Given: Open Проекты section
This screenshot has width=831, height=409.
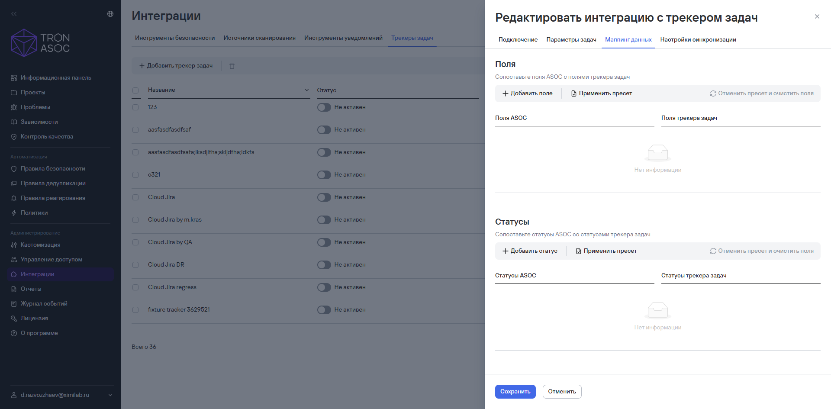Looking at the screenshot, I should point(33,93).
